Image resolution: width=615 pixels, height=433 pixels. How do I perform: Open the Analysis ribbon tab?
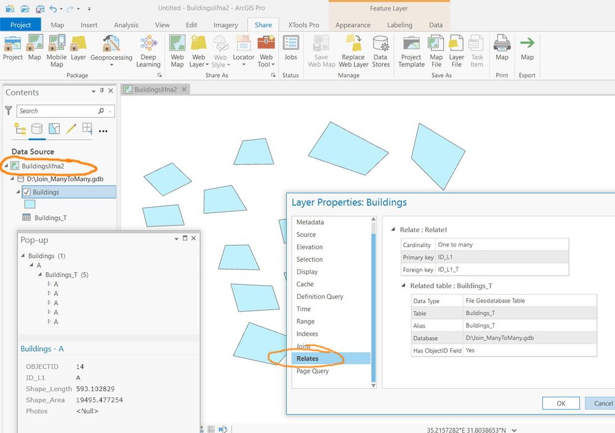point(126,25)
